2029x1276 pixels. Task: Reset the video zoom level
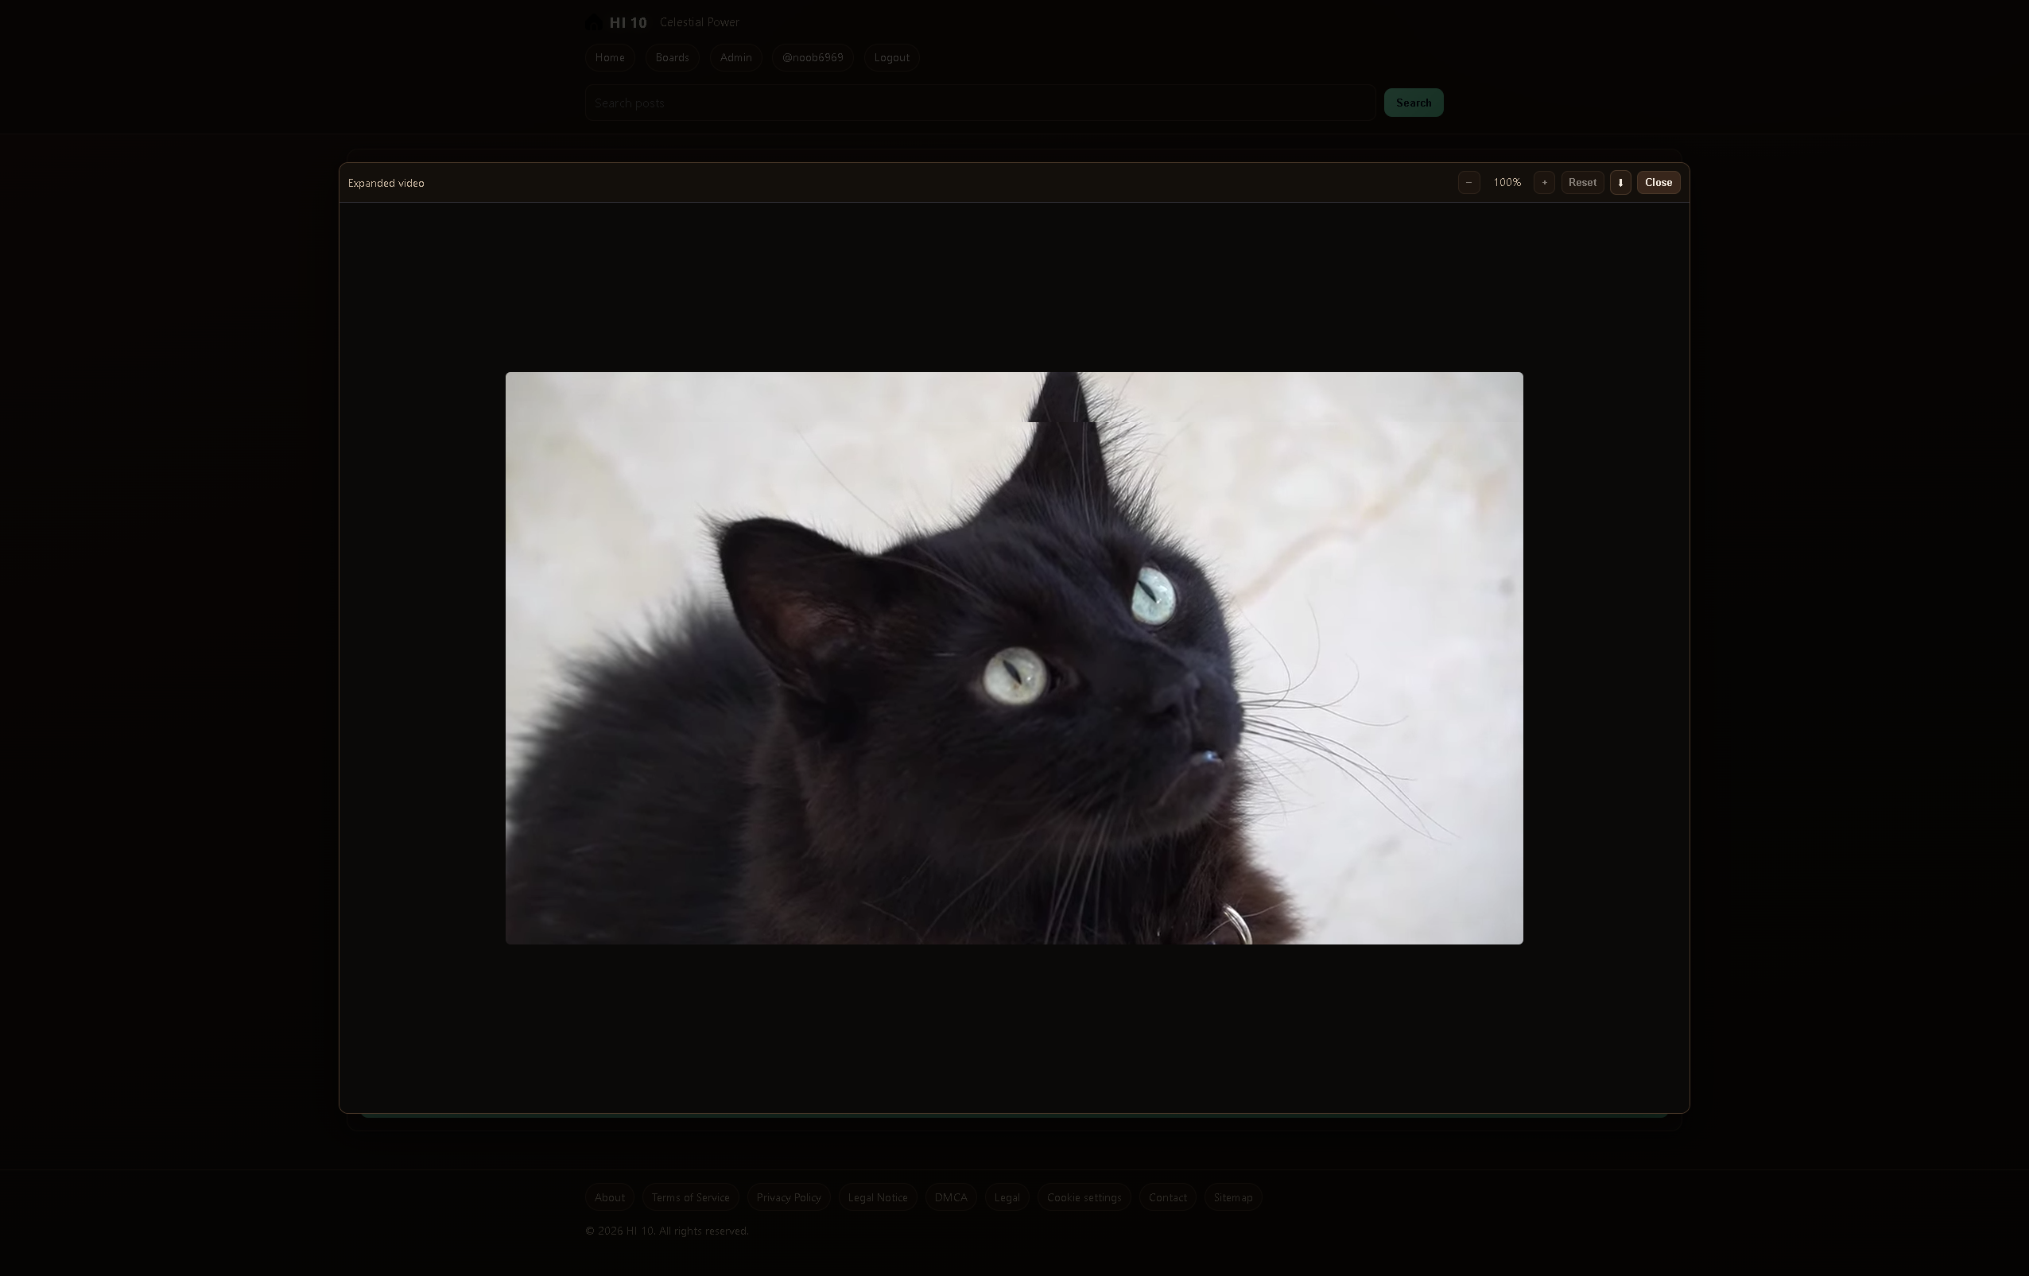pos(1581,182)
